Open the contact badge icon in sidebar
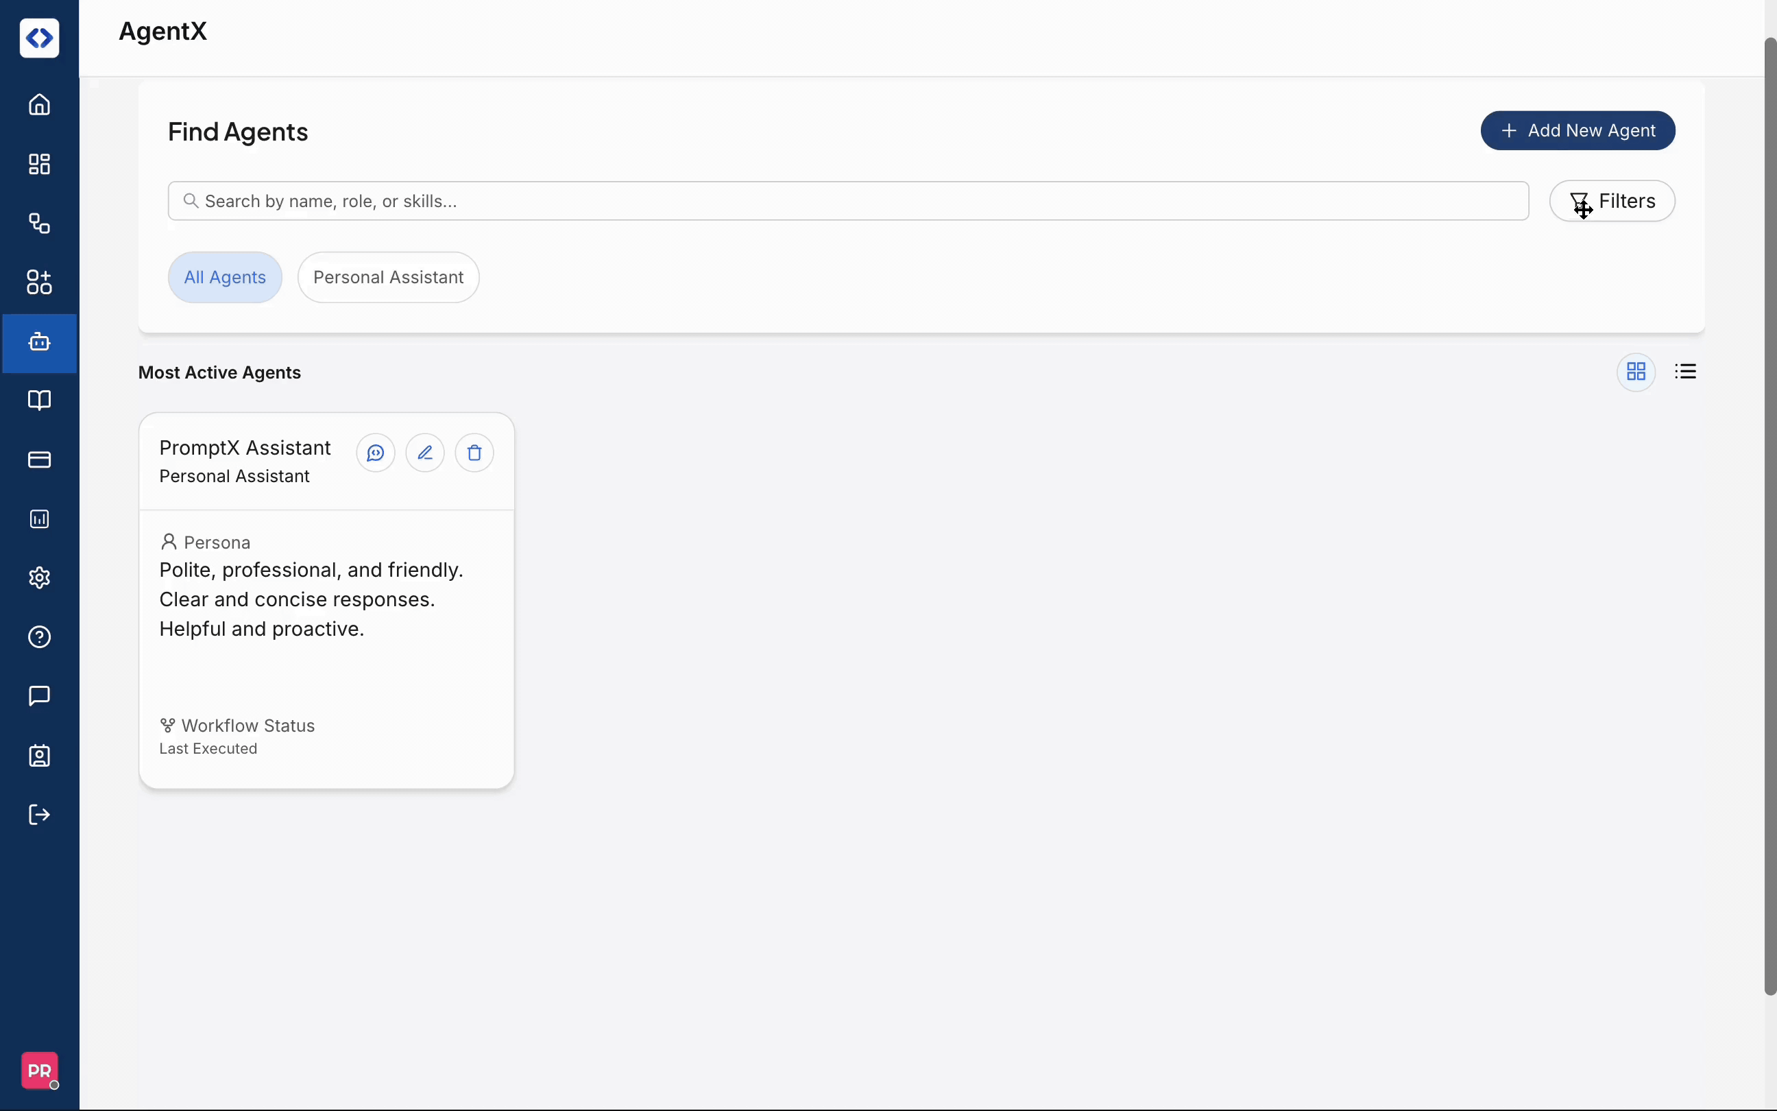1777x1111 pixels. [x=39, y=755]
